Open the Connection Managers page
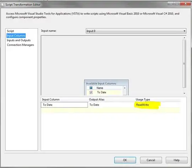192x168 pixels. (21, 45)
